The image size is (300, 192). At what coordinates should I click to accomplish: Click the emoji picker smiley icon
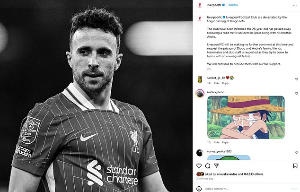pyautogui.click(x=199, y=189)
